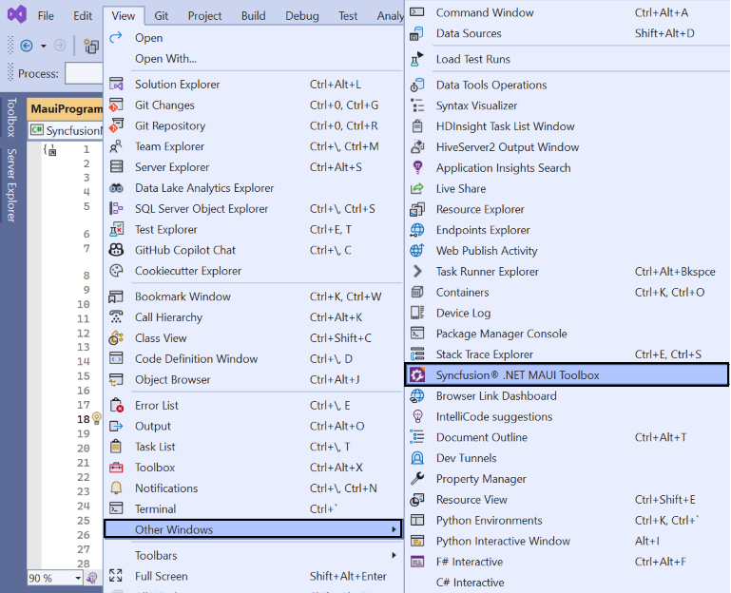Click the Cookiecutter Explorer cookie icon
This screenshot has width=731, height=593.
(x=116, y=271)
